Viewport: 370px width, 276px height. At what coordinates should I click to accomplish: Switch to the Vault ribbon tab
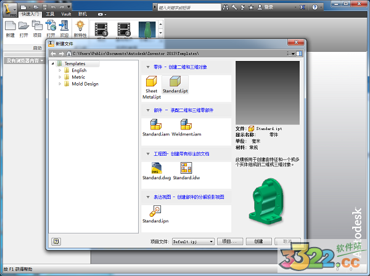coord(66,14)
